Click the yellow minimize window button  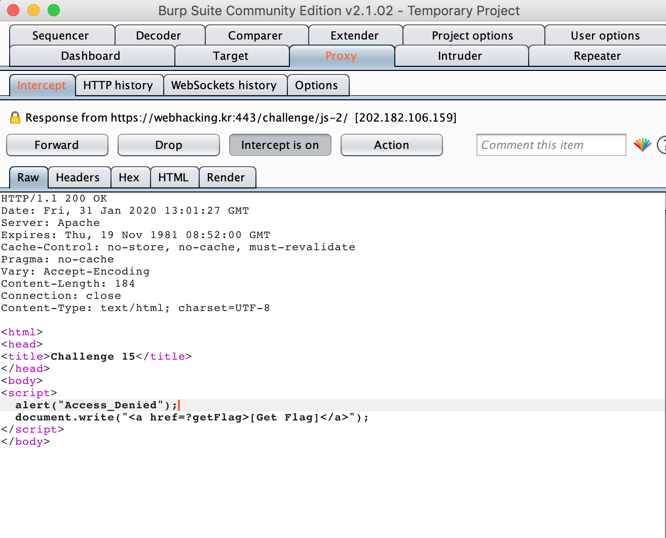pos(33,10)
